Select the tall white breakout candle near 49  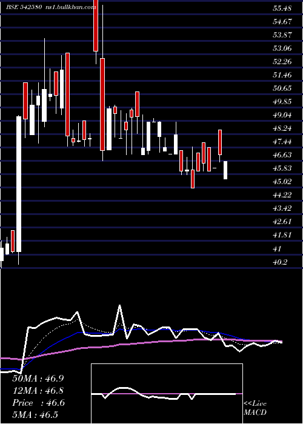tap(19, 184)
